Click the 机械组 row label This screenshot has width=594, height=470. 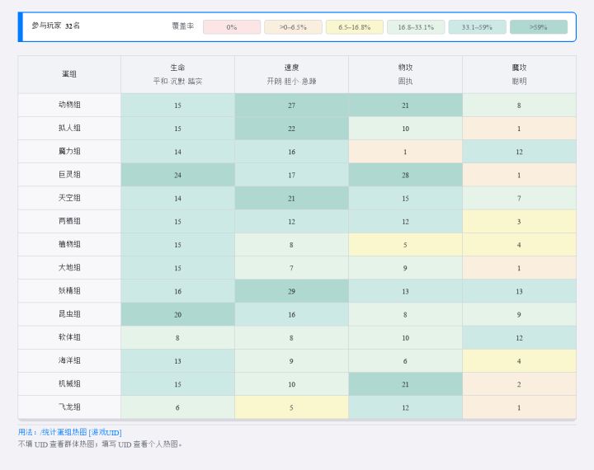coord(69,384)
